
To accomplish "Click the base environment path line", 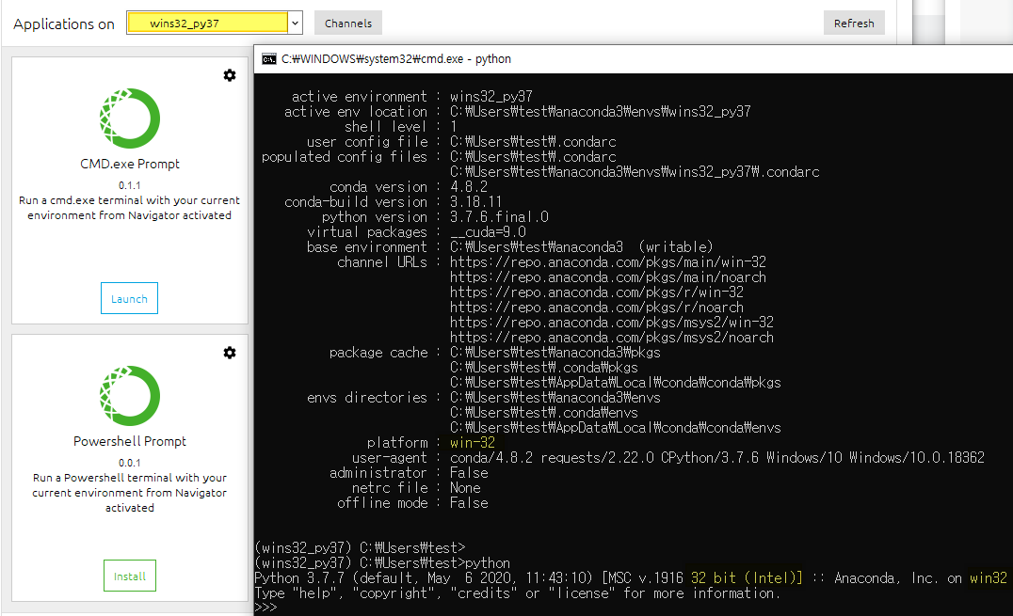I will tap(509, 246).
